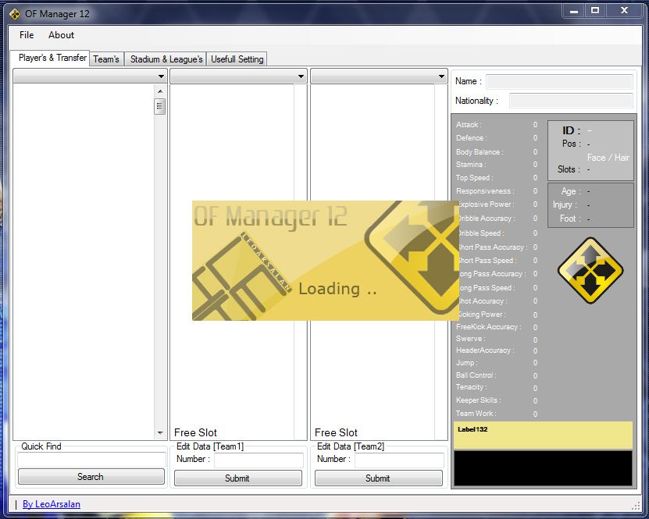This screenshot has height=519, width=649.
Task: Click the player Name field
Action: 559,81
